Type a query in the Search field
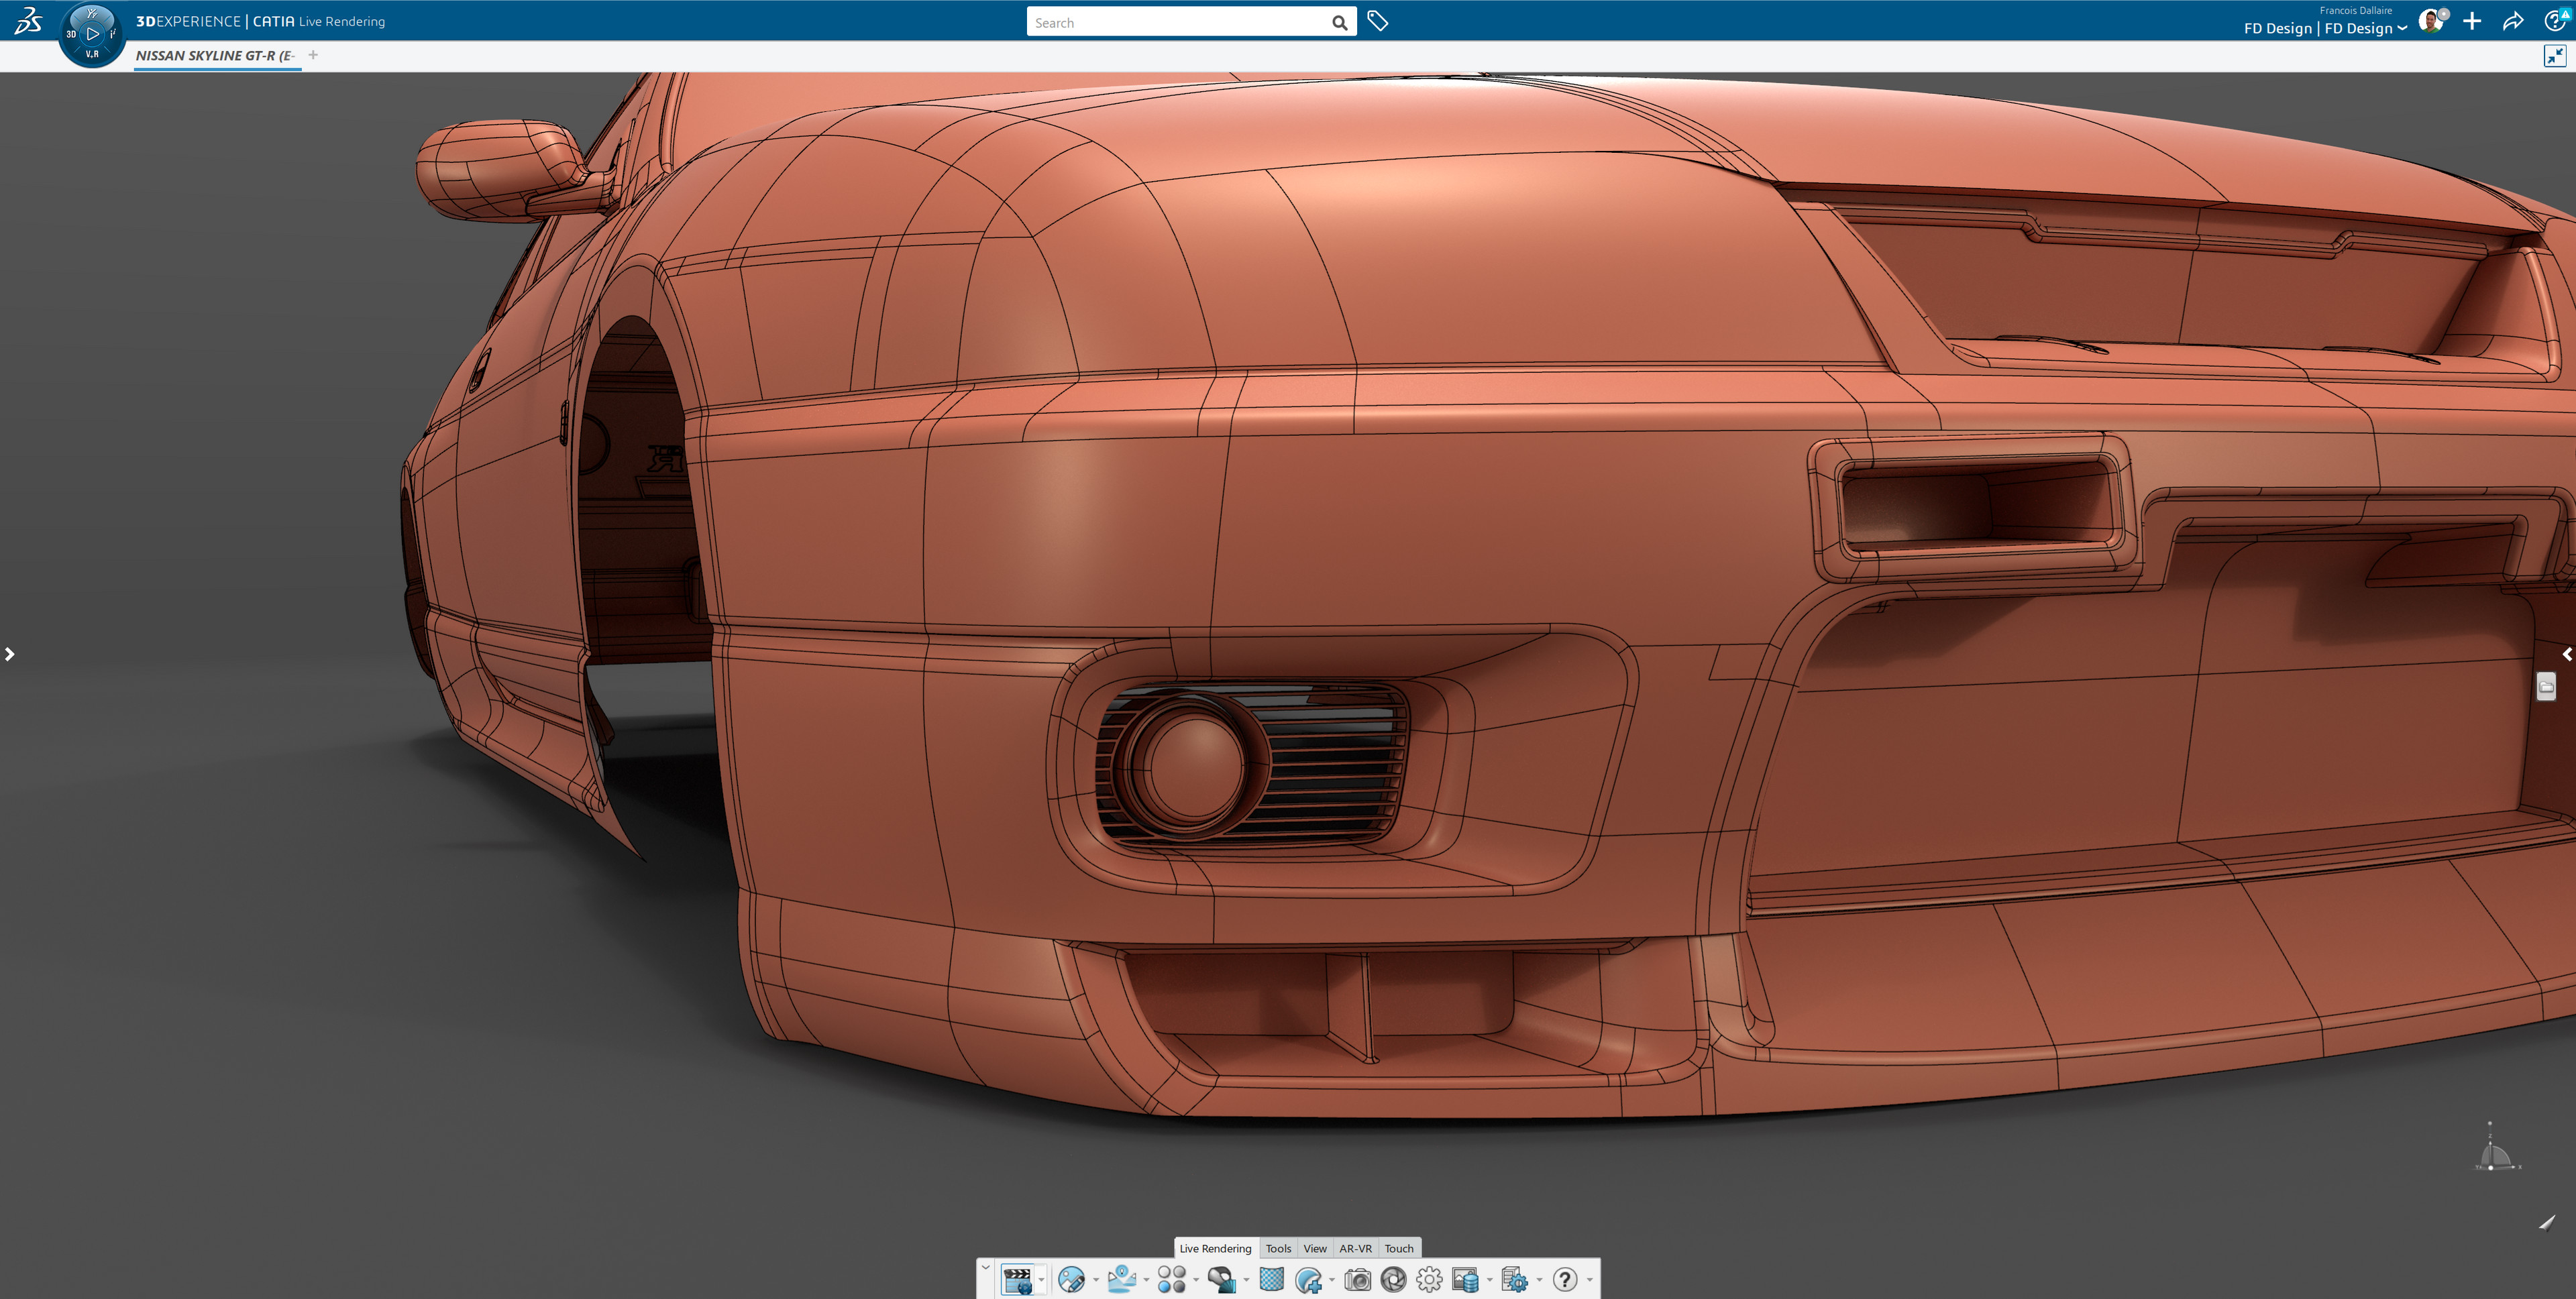Image resolution: width=2576 pixels, height=1299 pixels. pos(1180,21)
